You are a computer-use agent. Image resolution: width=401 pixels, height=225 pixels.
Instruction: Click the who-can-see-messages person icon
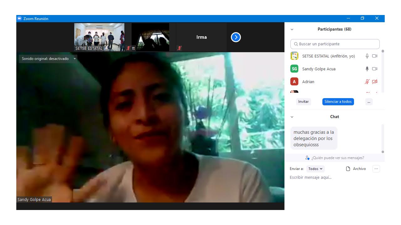click(x=307, y=158)
